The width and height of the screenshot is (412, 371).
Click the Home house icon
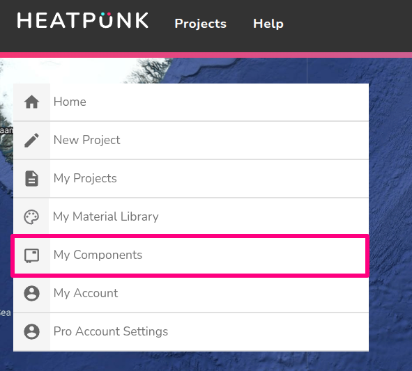(x=32, y=102)
